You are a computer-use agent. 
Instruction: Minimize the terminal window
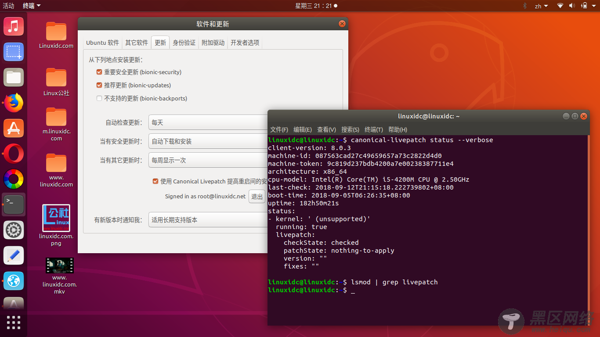pyautogui.click(x=566, y=116)
